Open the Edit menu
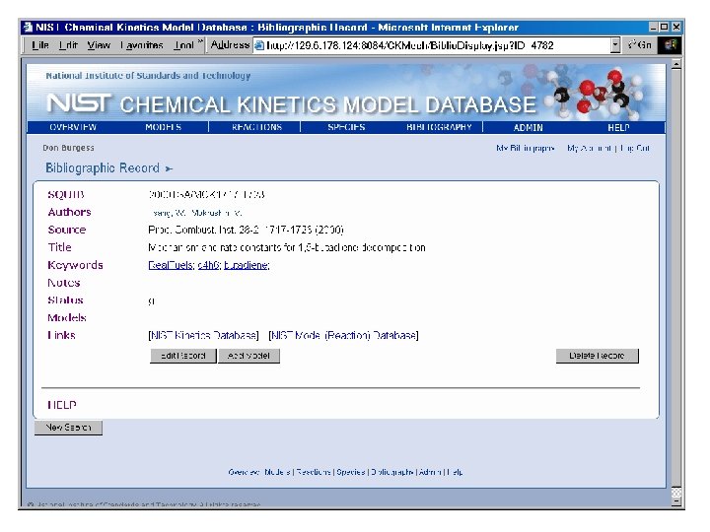 [68, 45]
